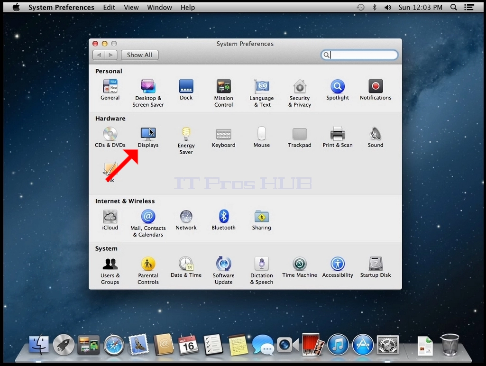Open Software Update pane
The width and height of the screenshot is (486, 366).
click(223, 271)
